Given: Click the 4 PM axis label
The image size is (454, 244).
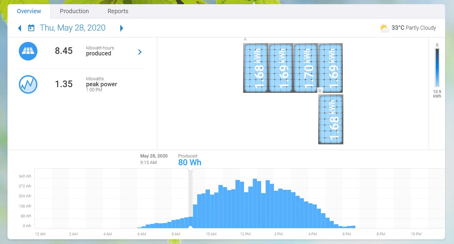Looking at the screenshot, I should pos(313,234).
